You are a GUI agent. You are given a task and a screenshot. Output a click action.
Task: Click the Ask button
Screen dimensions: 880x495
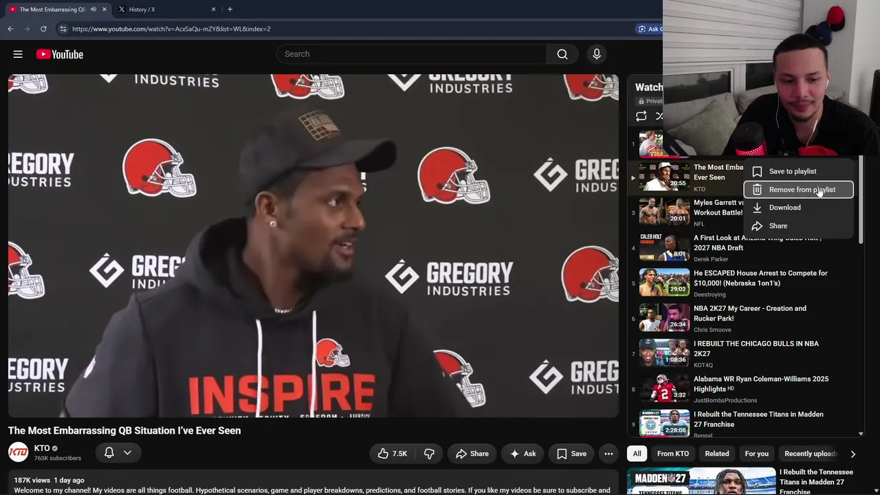point(522,454)
